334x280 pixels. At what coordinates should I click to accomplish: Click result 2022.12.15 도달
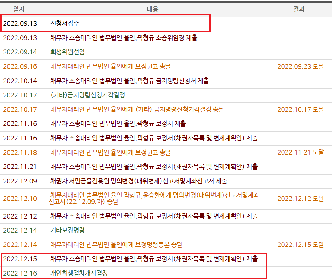(301, 245)
